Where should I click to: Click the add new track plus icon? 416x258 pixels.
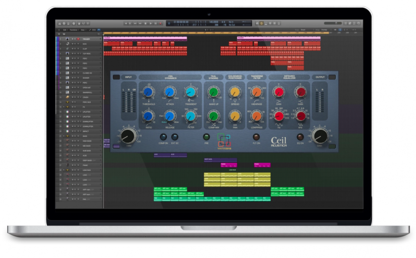click(x=59, y=34)
